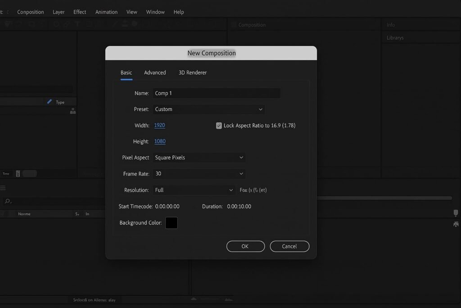Toggle the switch next to the Time label

point(30,174)
